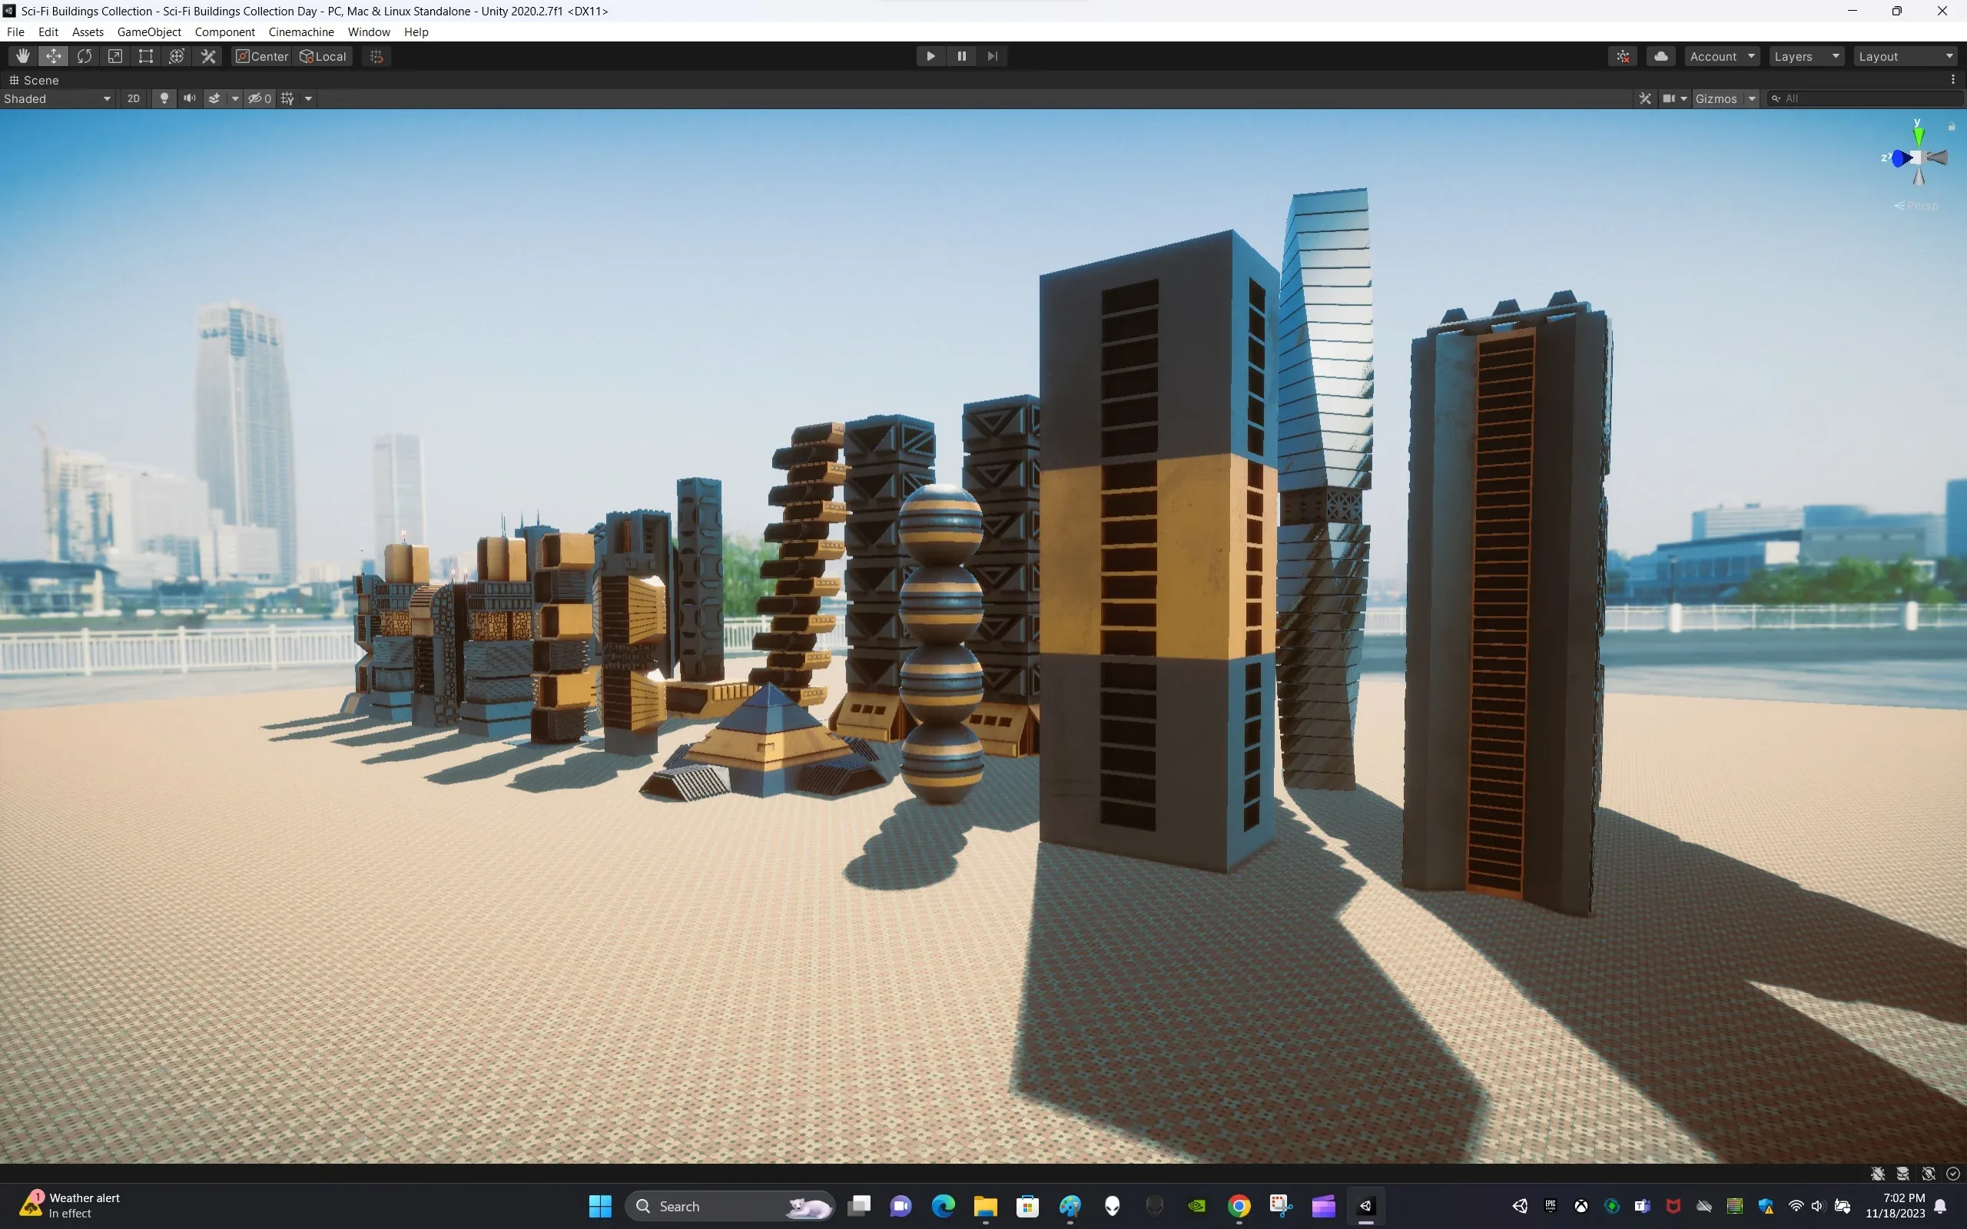Switch pivot mode with the Center button
The image size is (1967, 1229).
261,56
